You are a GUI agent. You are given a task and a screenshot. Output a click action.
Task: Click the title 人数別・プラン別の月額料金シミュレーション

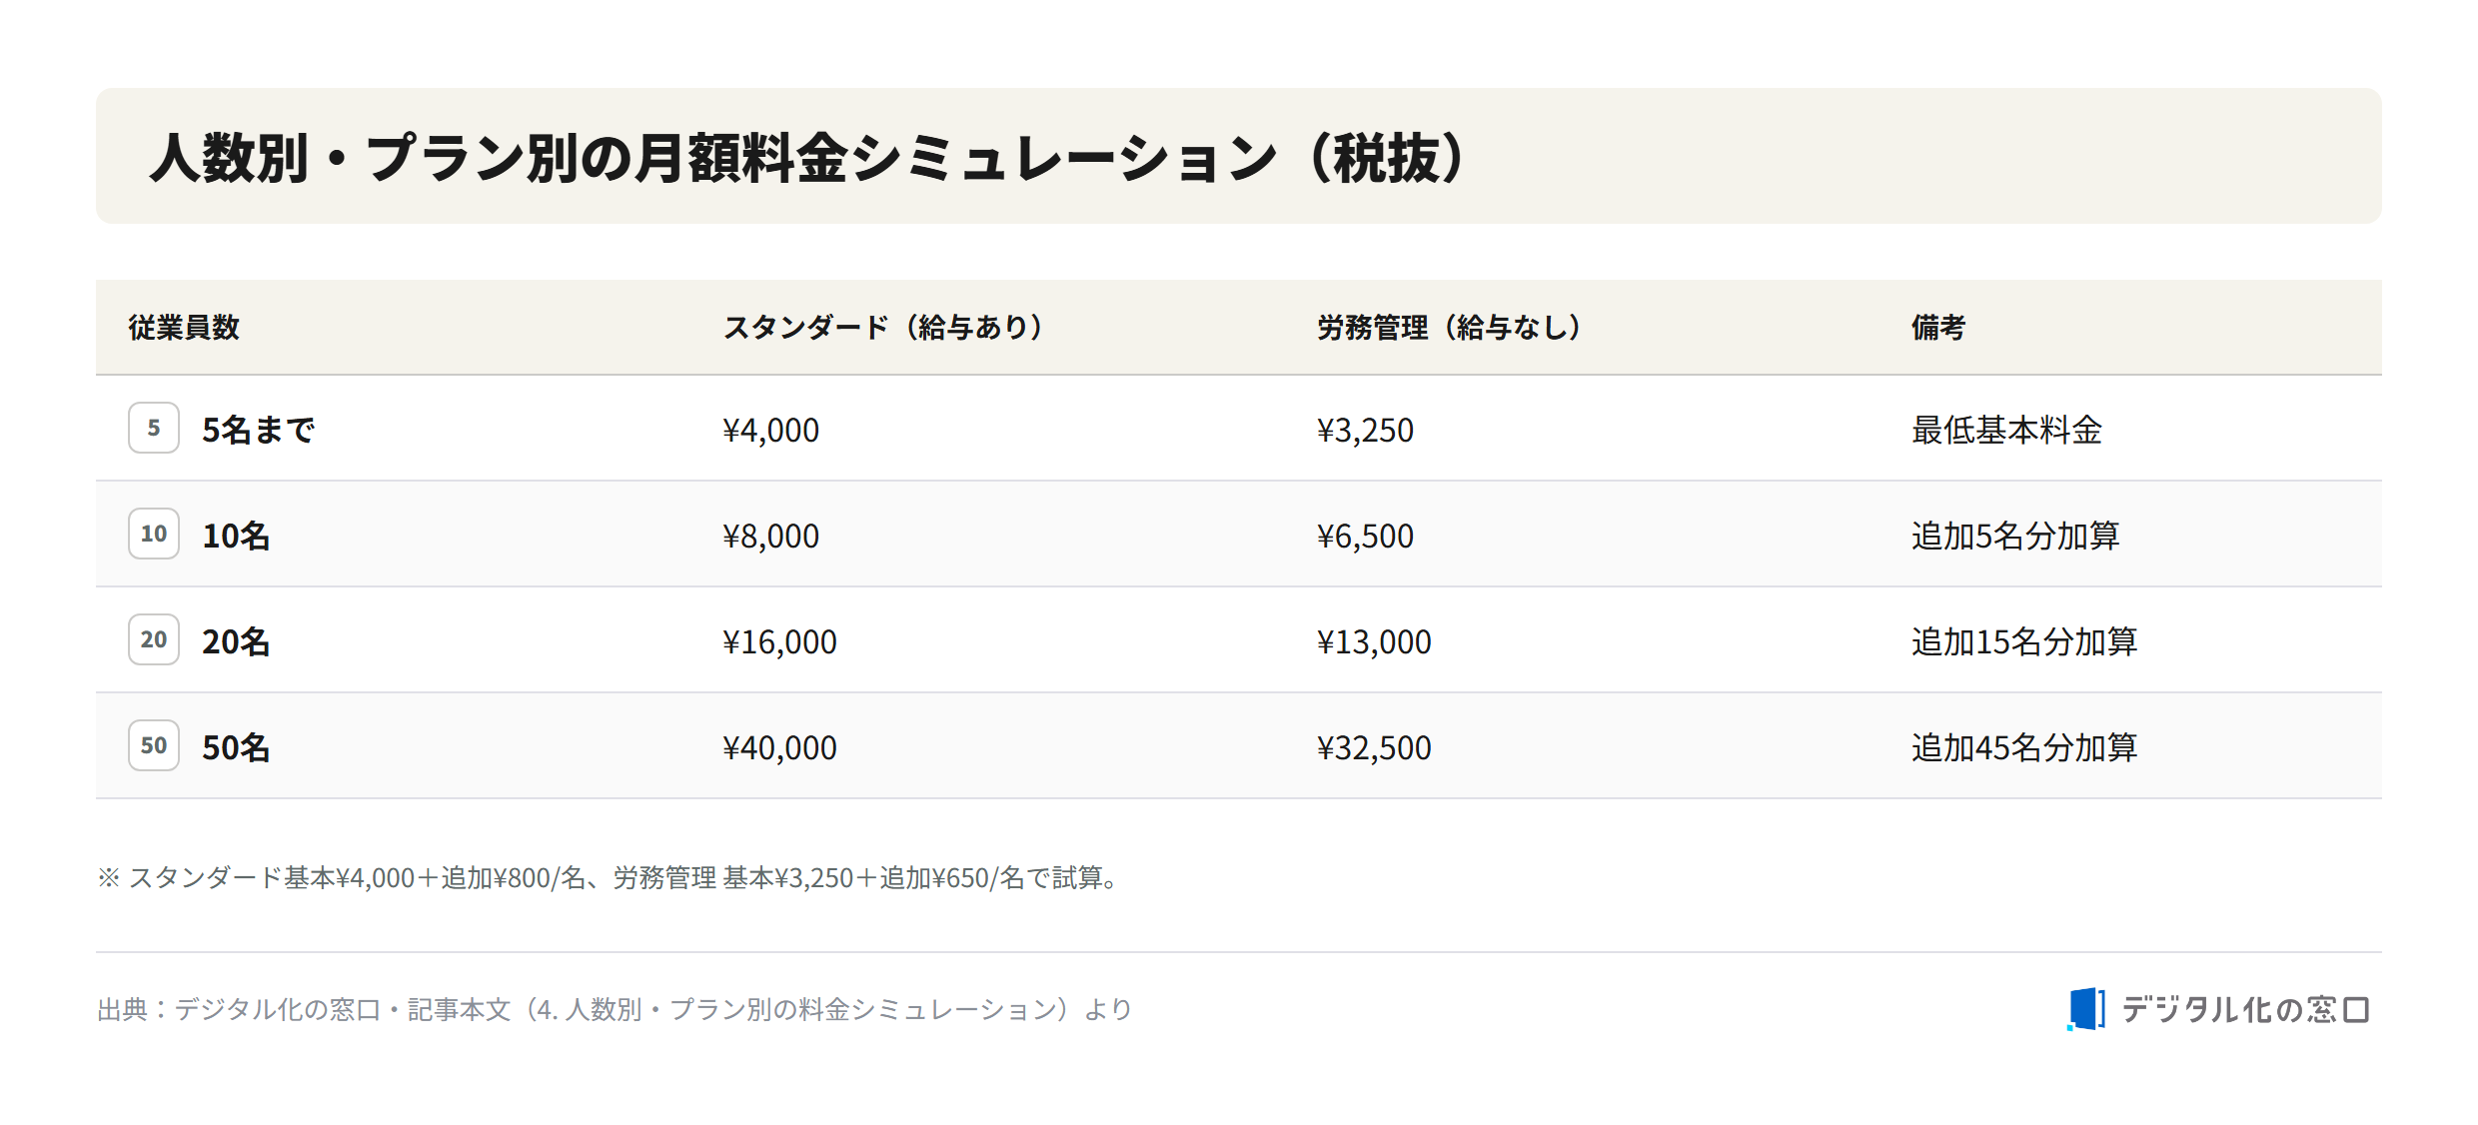coord(809,158)
